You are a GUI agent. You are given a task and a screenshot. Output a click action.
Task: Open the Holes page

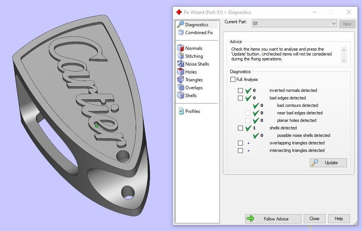[191, 72]
